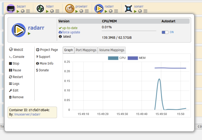Switch to the Graph tab
The height and width of the screenshot is (140, 202).
coord(68,50)
